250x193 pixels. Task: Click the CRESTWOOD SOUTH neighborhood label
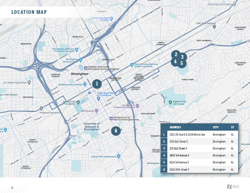pyautogui.click(x=240, y=64)
